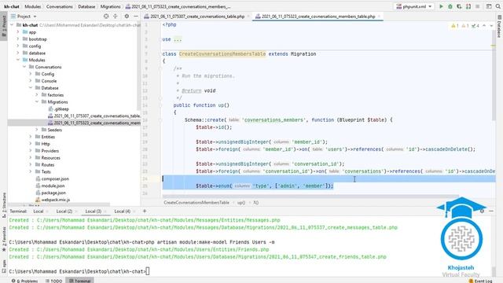
Task: Click the warnings count indicator in editor
Action: coord(455,26)
